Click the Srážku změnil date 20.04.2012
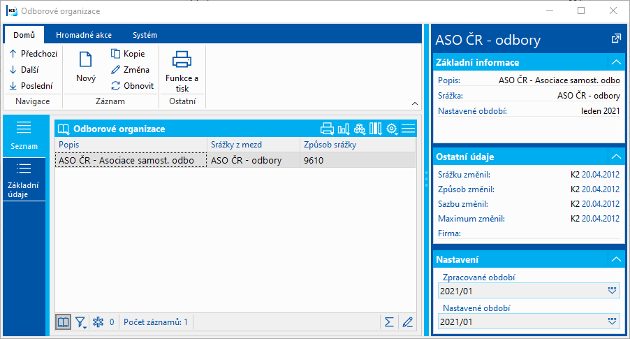 601,175
